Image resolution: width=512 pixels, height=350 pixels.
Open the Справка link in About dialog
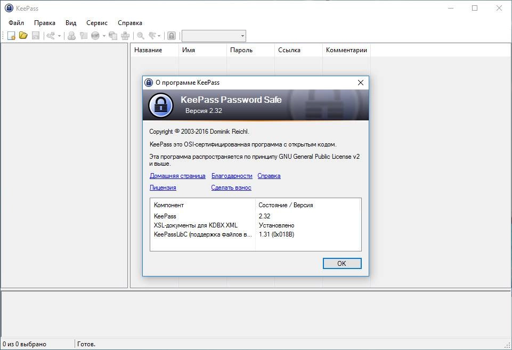point(269,176)
